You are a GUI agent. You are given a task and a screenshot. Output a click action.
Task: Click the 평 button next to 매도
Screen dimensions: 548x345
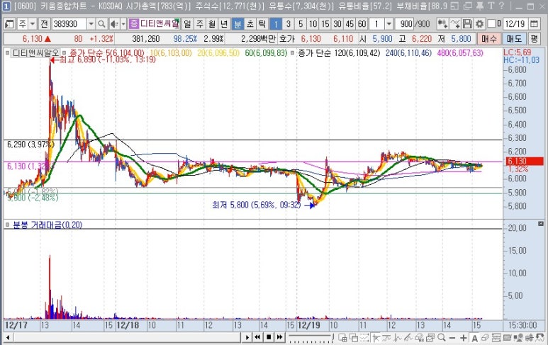click(x=534, y=38)
